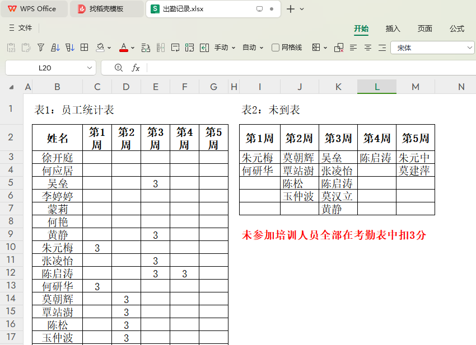Add a new tab with plus button

point(291,9)
